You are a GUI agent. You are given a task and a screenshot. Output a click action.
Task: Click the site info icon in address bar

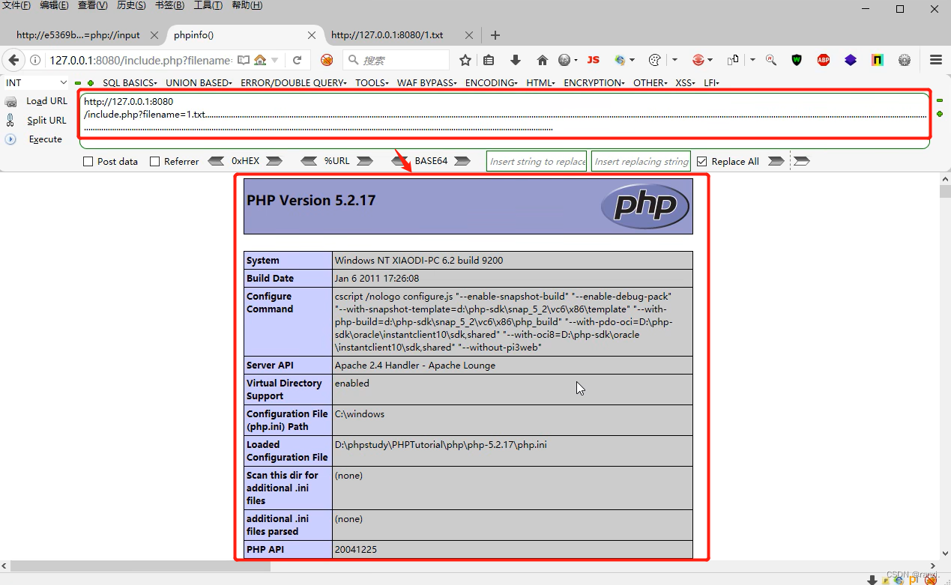[35, 60]
